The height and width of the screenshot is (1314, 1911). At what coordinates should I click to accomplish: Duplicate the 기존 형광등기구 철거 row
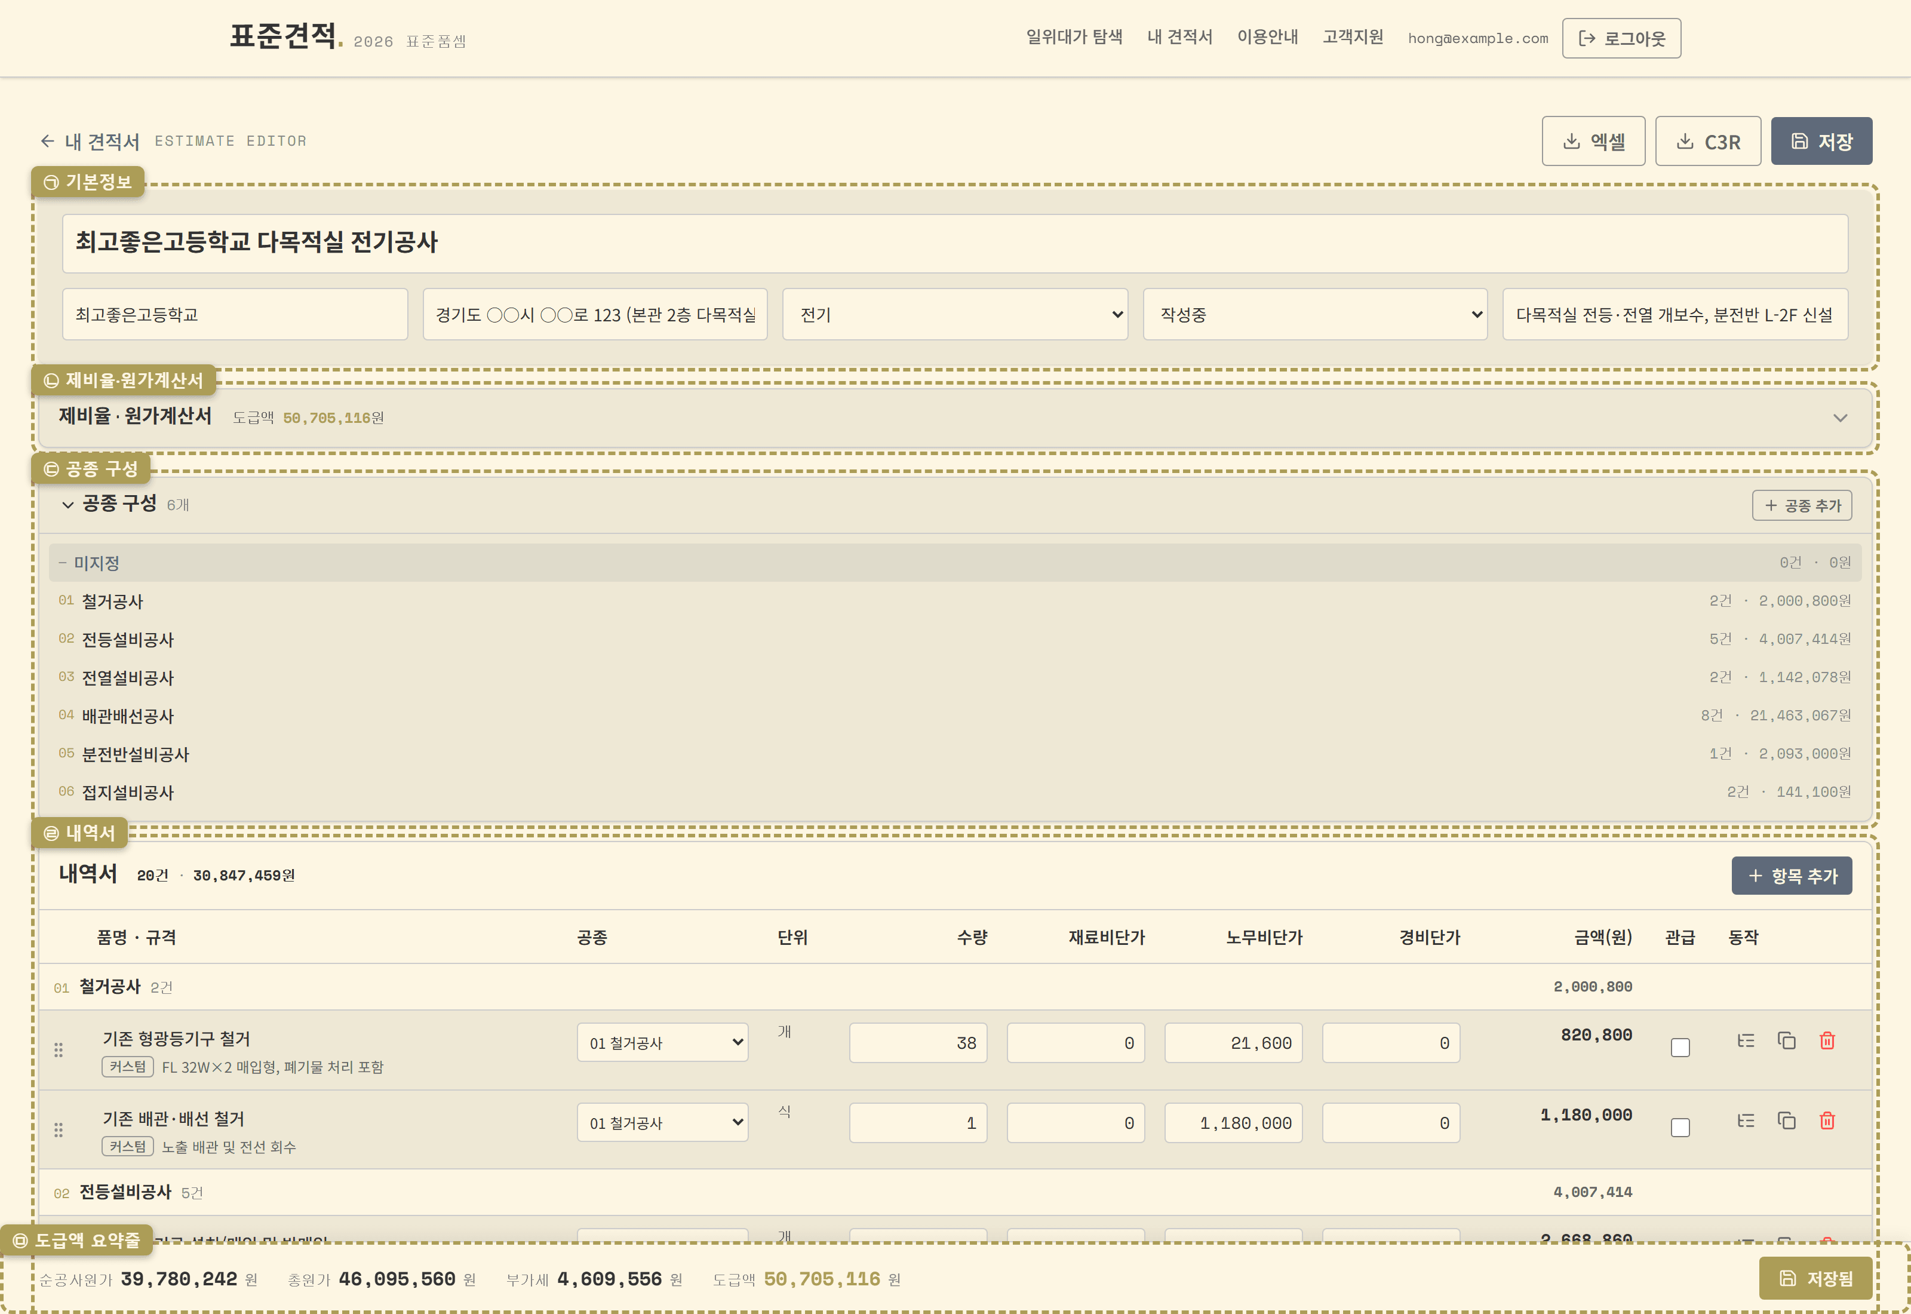click(1786, 1040)
